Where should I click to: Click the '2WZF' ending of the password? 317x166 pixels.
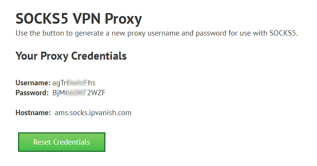95,93
